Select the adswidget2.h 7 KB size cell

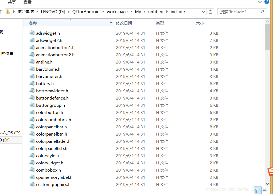pyautogui.click(x=214, y=40)
